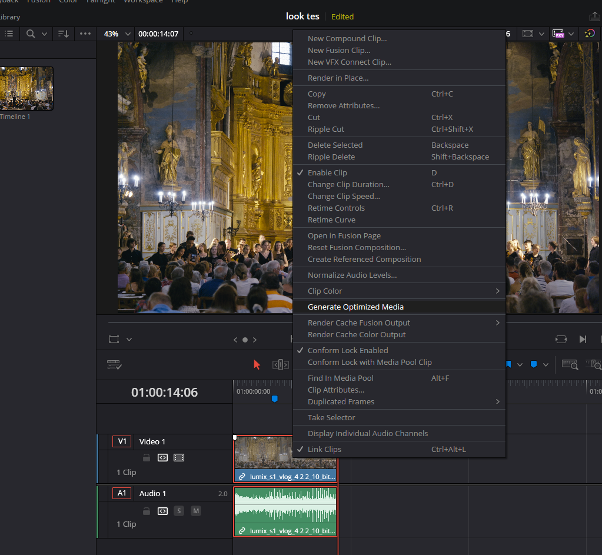Activate the Trim Edit Mode tool

[x=280, y=364]
